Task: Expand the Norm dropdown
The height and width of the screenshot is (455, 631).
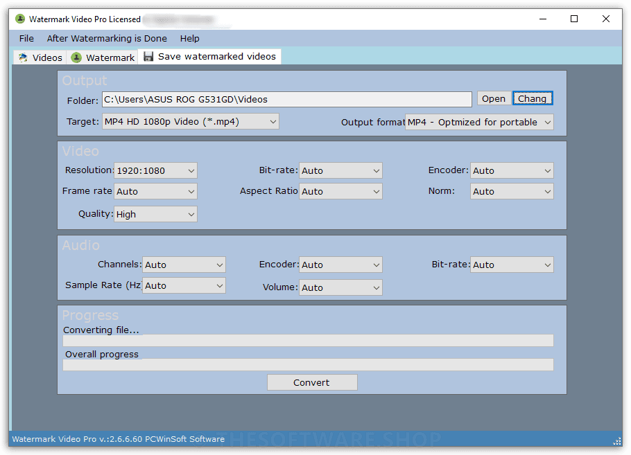Action: tap(512, 191)
